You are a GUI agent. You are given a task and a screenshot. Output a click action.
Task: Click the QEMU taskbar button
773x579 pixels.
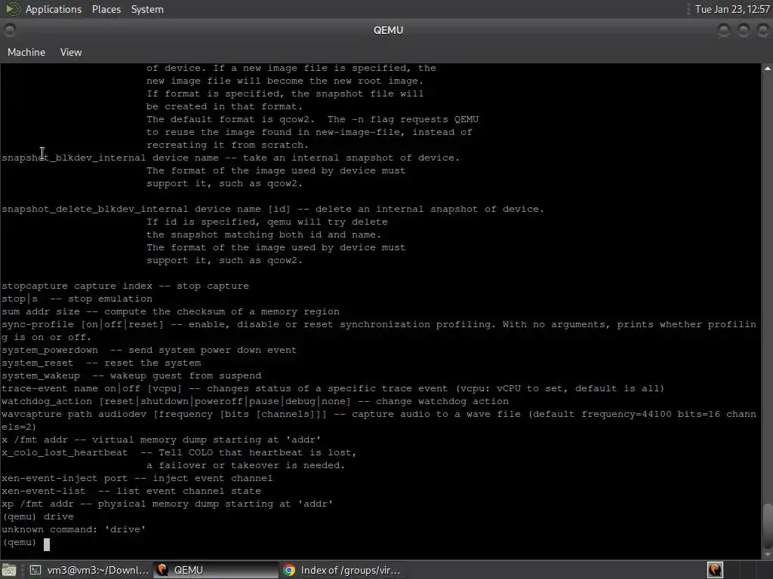pyautogui.click(x=216, y=570)
